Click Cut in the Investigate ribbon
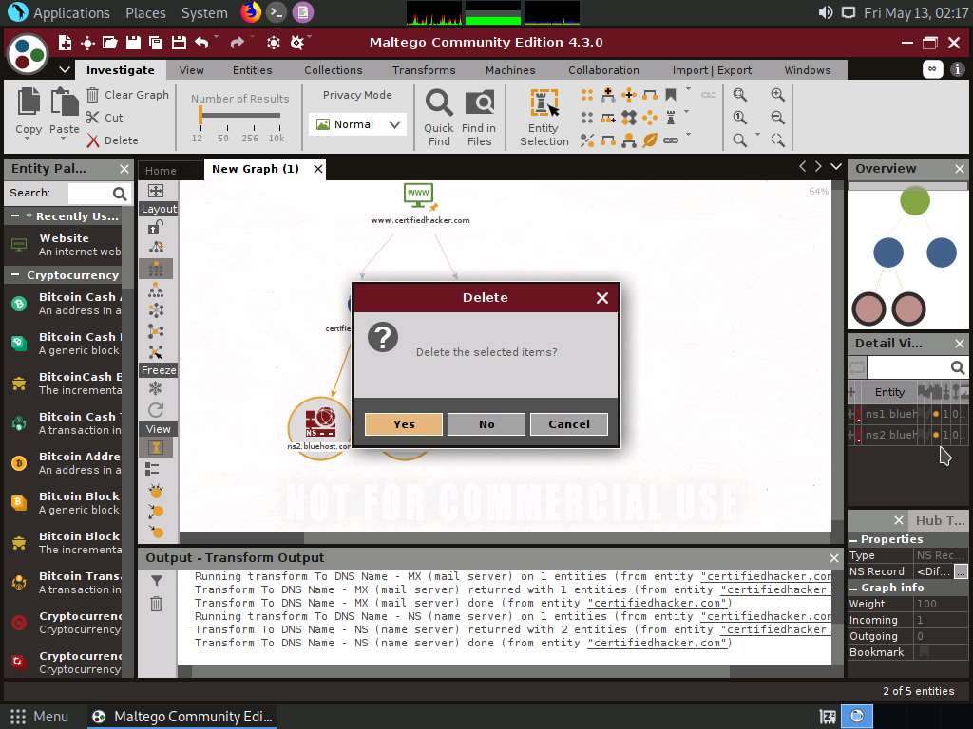This screenshot has width=973, height=729. coord(105,117)
